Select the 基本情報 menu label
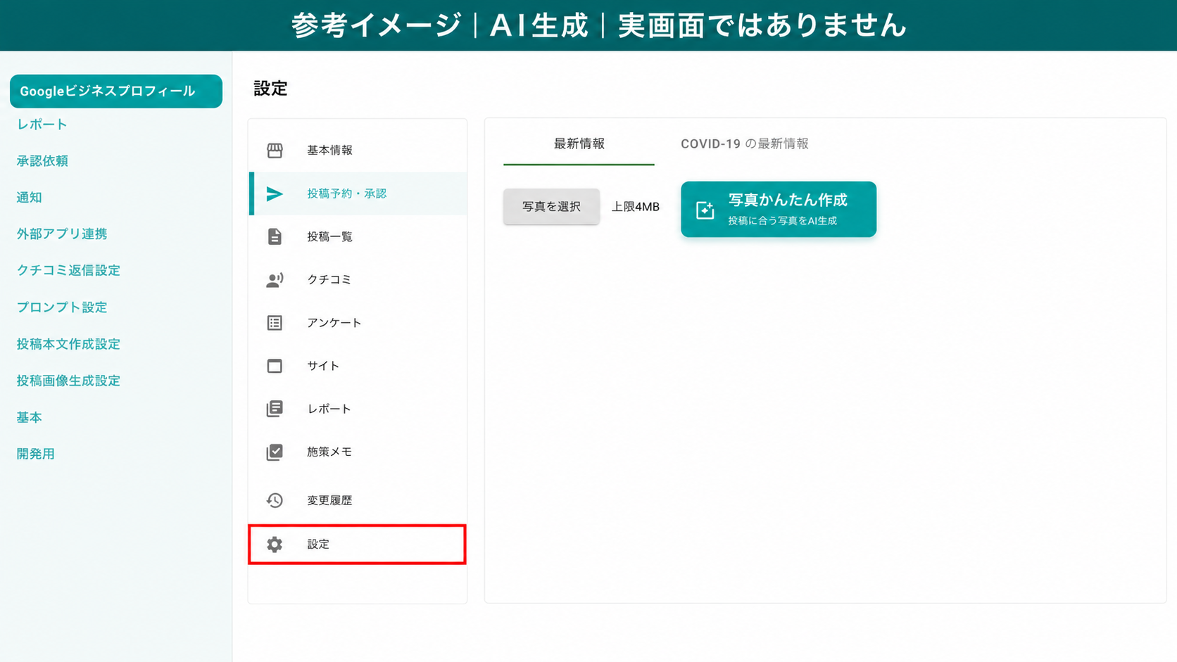This screenshot has height=662, width=1177. click(329, 151)
